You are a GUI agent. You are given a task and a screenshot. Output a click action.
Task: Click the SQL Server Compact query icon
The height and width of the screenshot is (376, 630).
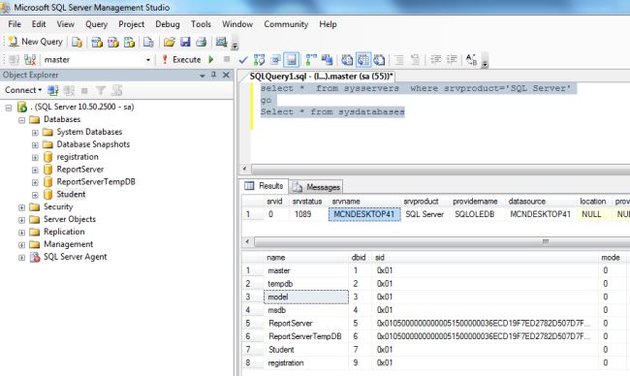[x=148, y=42]
